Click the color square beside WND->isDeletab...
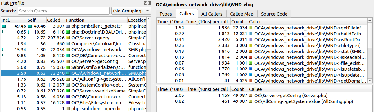The image size is (374, 112). click(251, 69)
